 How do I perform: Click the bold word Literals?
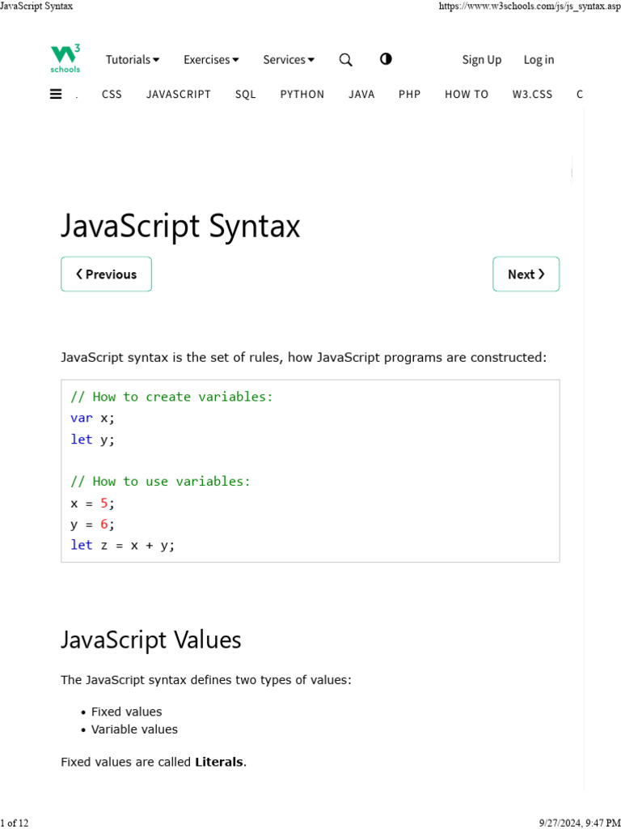coord(219,762)
